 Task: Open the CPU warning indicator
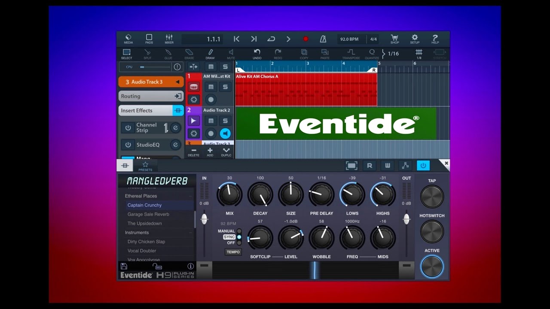click(177, 67)
